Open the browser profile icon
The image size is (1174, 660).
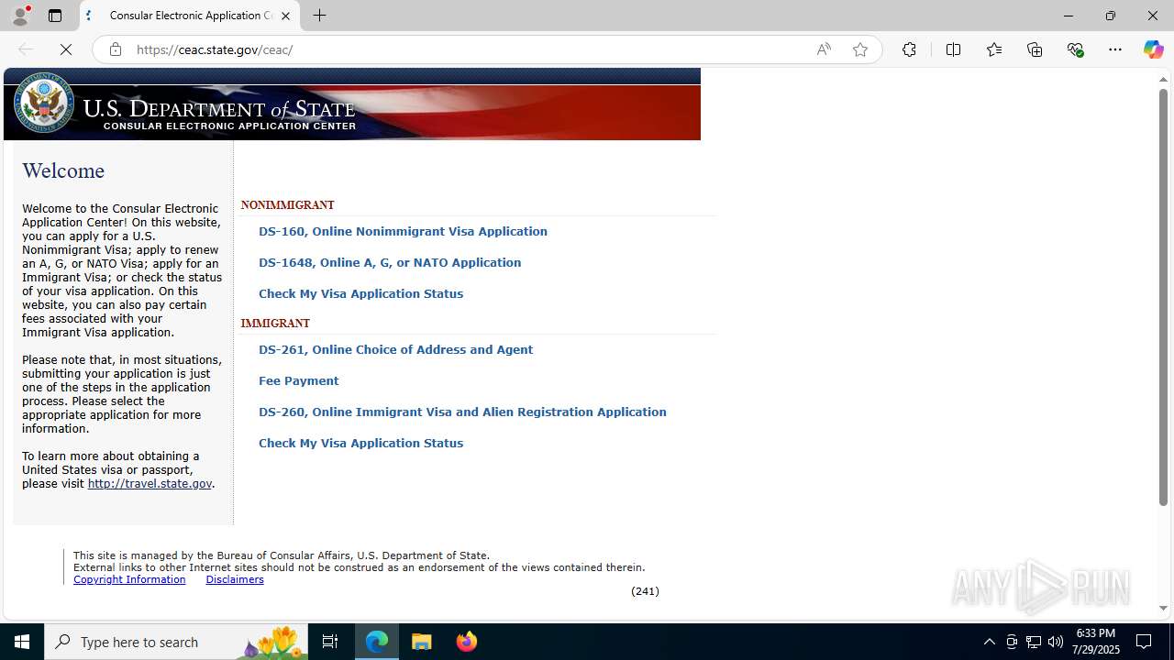(x=20, y=16)
